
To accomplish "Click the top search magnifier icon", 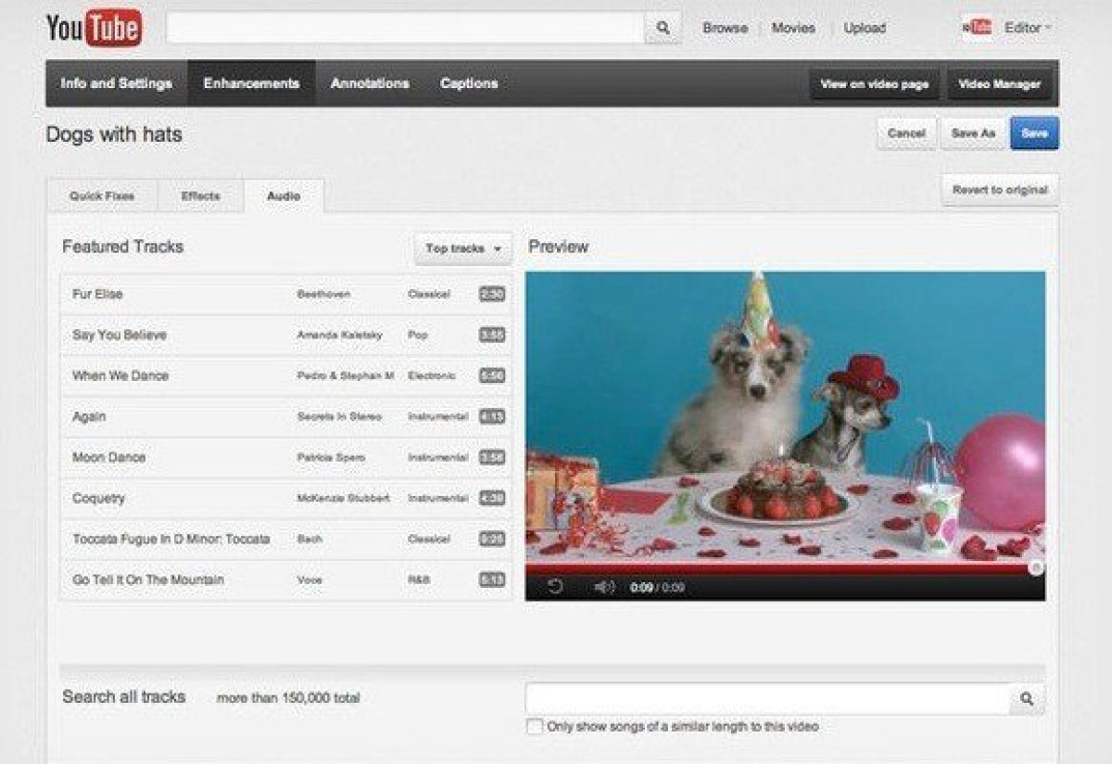I will tap(663, 28).
